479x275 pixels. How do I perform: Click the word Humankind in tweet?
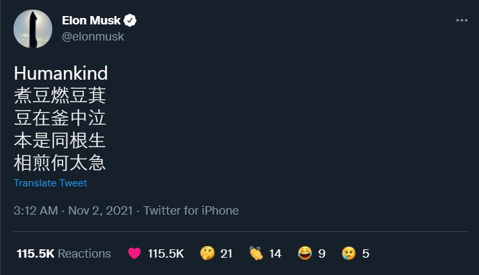tap(61, 73)
